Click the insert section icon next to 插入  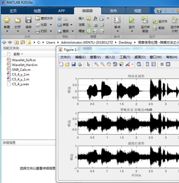[89, 18]
